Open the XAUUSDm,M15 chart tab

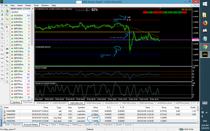tap(112, 103)
